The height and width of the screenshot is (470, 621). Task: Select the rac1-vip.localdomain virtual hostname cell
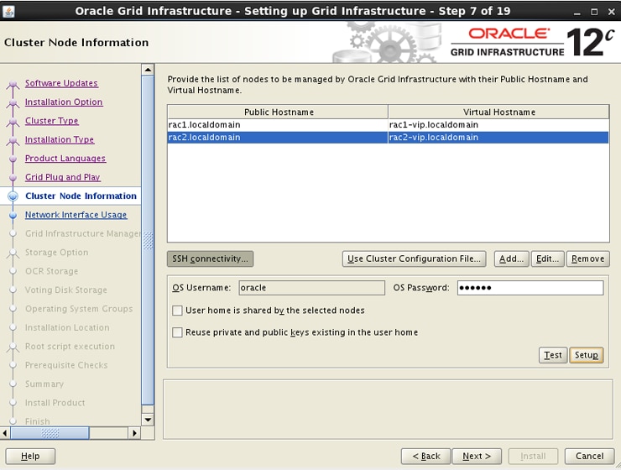pos(498,125)
